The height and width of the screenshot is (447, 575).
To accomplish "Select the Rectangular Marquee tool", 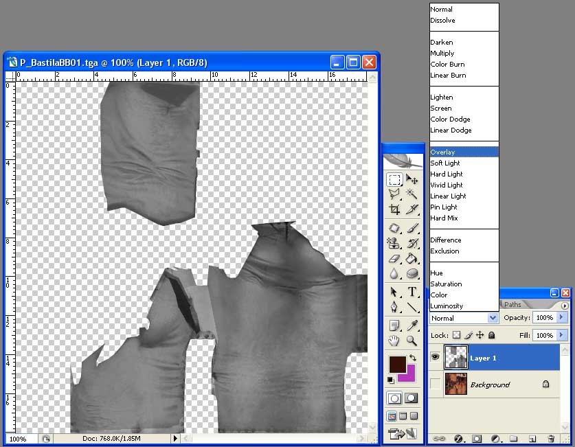I will pos(394,180).
